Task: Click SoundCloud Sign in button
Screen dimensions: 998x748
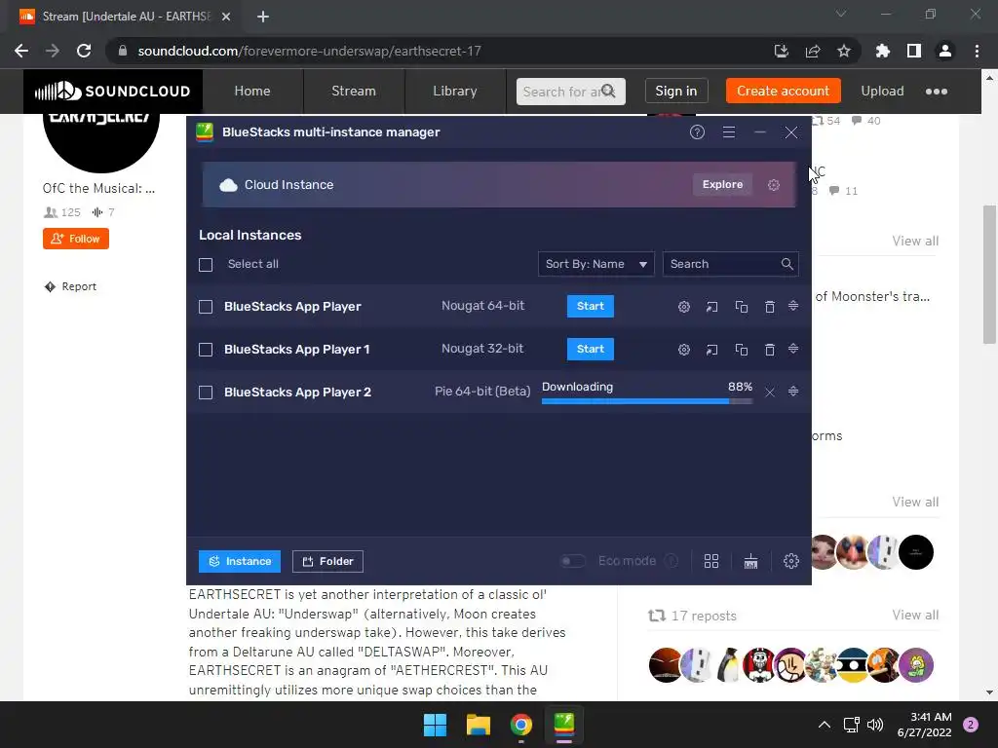Action: [676, 91]
